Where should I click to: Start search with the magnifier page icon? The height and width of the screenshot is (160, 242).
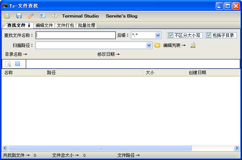(x=8, y=64)
